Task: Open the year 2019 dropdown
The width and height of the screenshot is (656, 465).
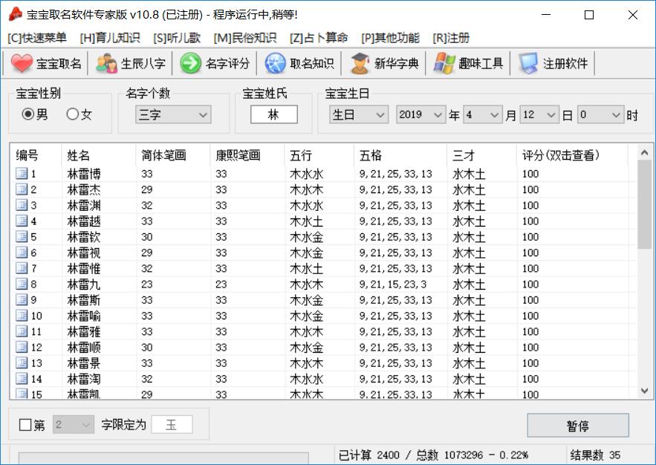Action: tap(420, 114)
